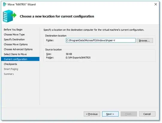This screenshot has height=123, width=162.
Task: Click the wizard title bar icon
Action: click(x=4, y=4)
